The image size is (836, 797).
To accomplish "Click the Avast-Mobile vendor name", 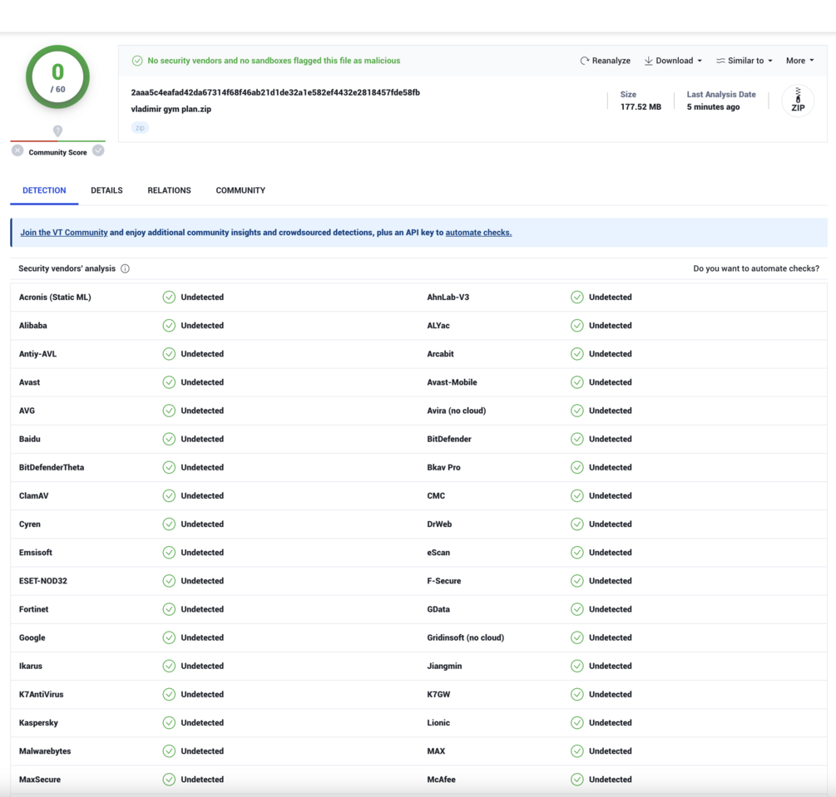I will coord(453,382).
